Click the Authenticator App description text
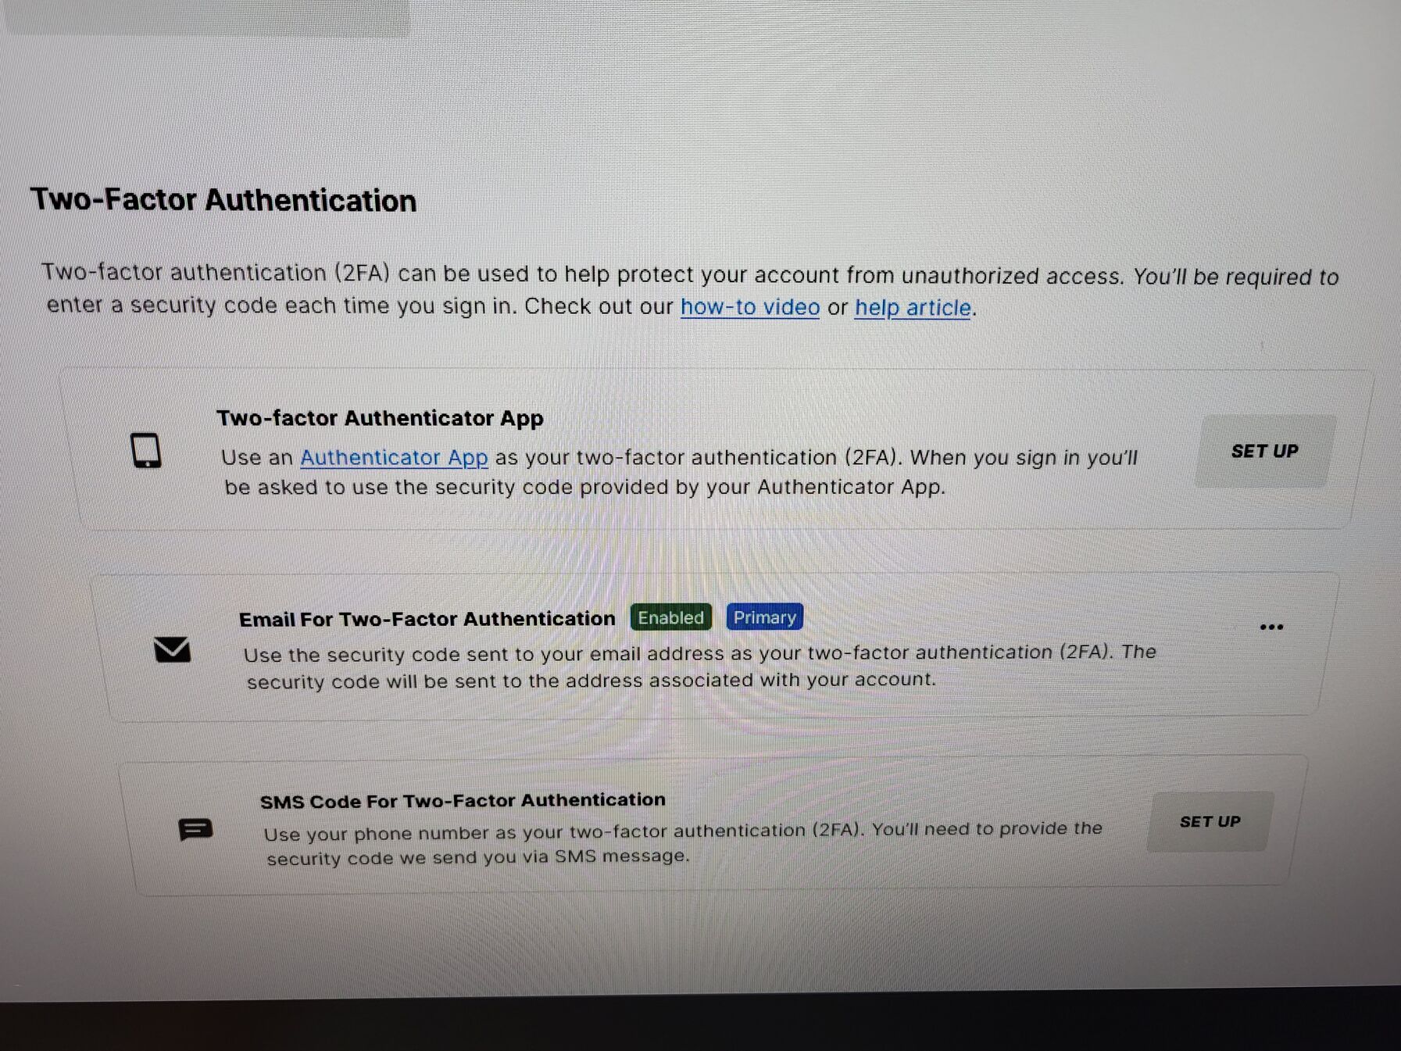Screen dimensions: 1401x1051 tap(679, 472)
